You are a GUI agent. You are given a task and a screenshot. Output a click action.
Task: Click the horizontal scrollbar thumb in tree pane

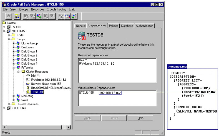[x=34, y=127]
